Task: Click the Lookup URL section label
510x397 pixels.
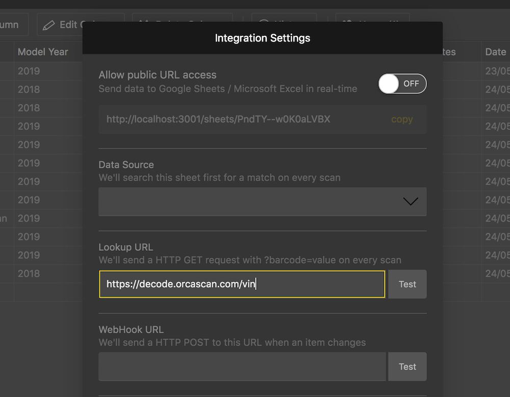Action: pyautogui.click(x=125, y=247)
